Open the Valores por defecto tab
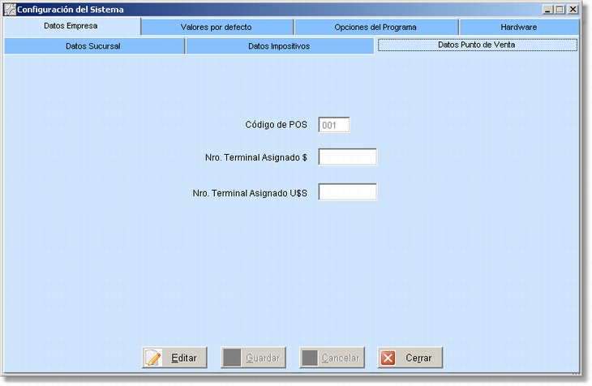The height and width of the screenshot is (386, 592). pyautogui.click(x=216, y=28)
